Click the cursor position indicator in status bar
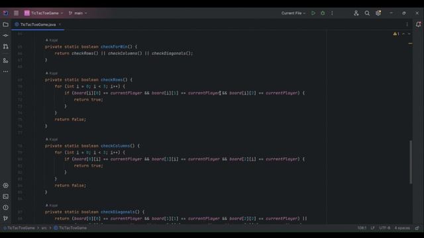The height and width of the screenshot is (238, 424). [362, 228]
